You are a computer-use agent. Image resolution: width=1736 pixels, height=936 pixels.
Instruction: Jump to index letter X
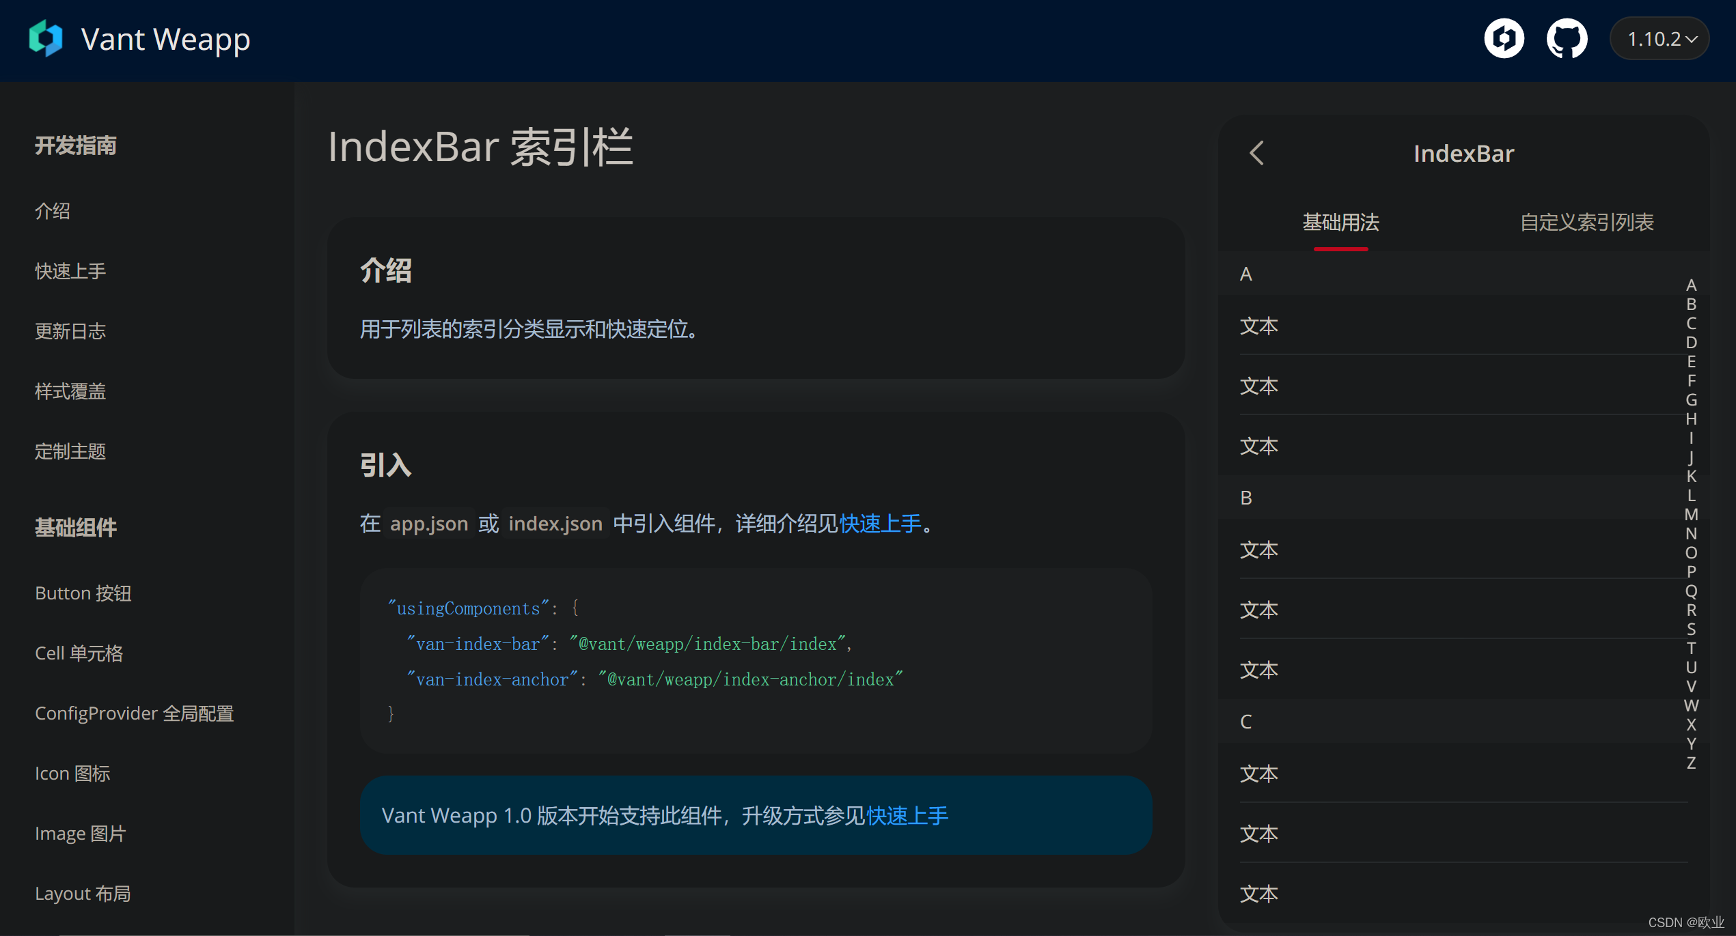[x=1691, y=725]
